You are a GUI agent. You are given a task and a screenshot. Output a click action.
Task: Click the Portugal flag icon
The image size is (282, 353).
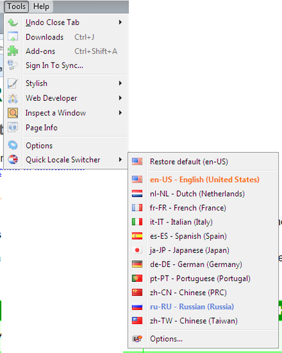click(x=137, y=278)
